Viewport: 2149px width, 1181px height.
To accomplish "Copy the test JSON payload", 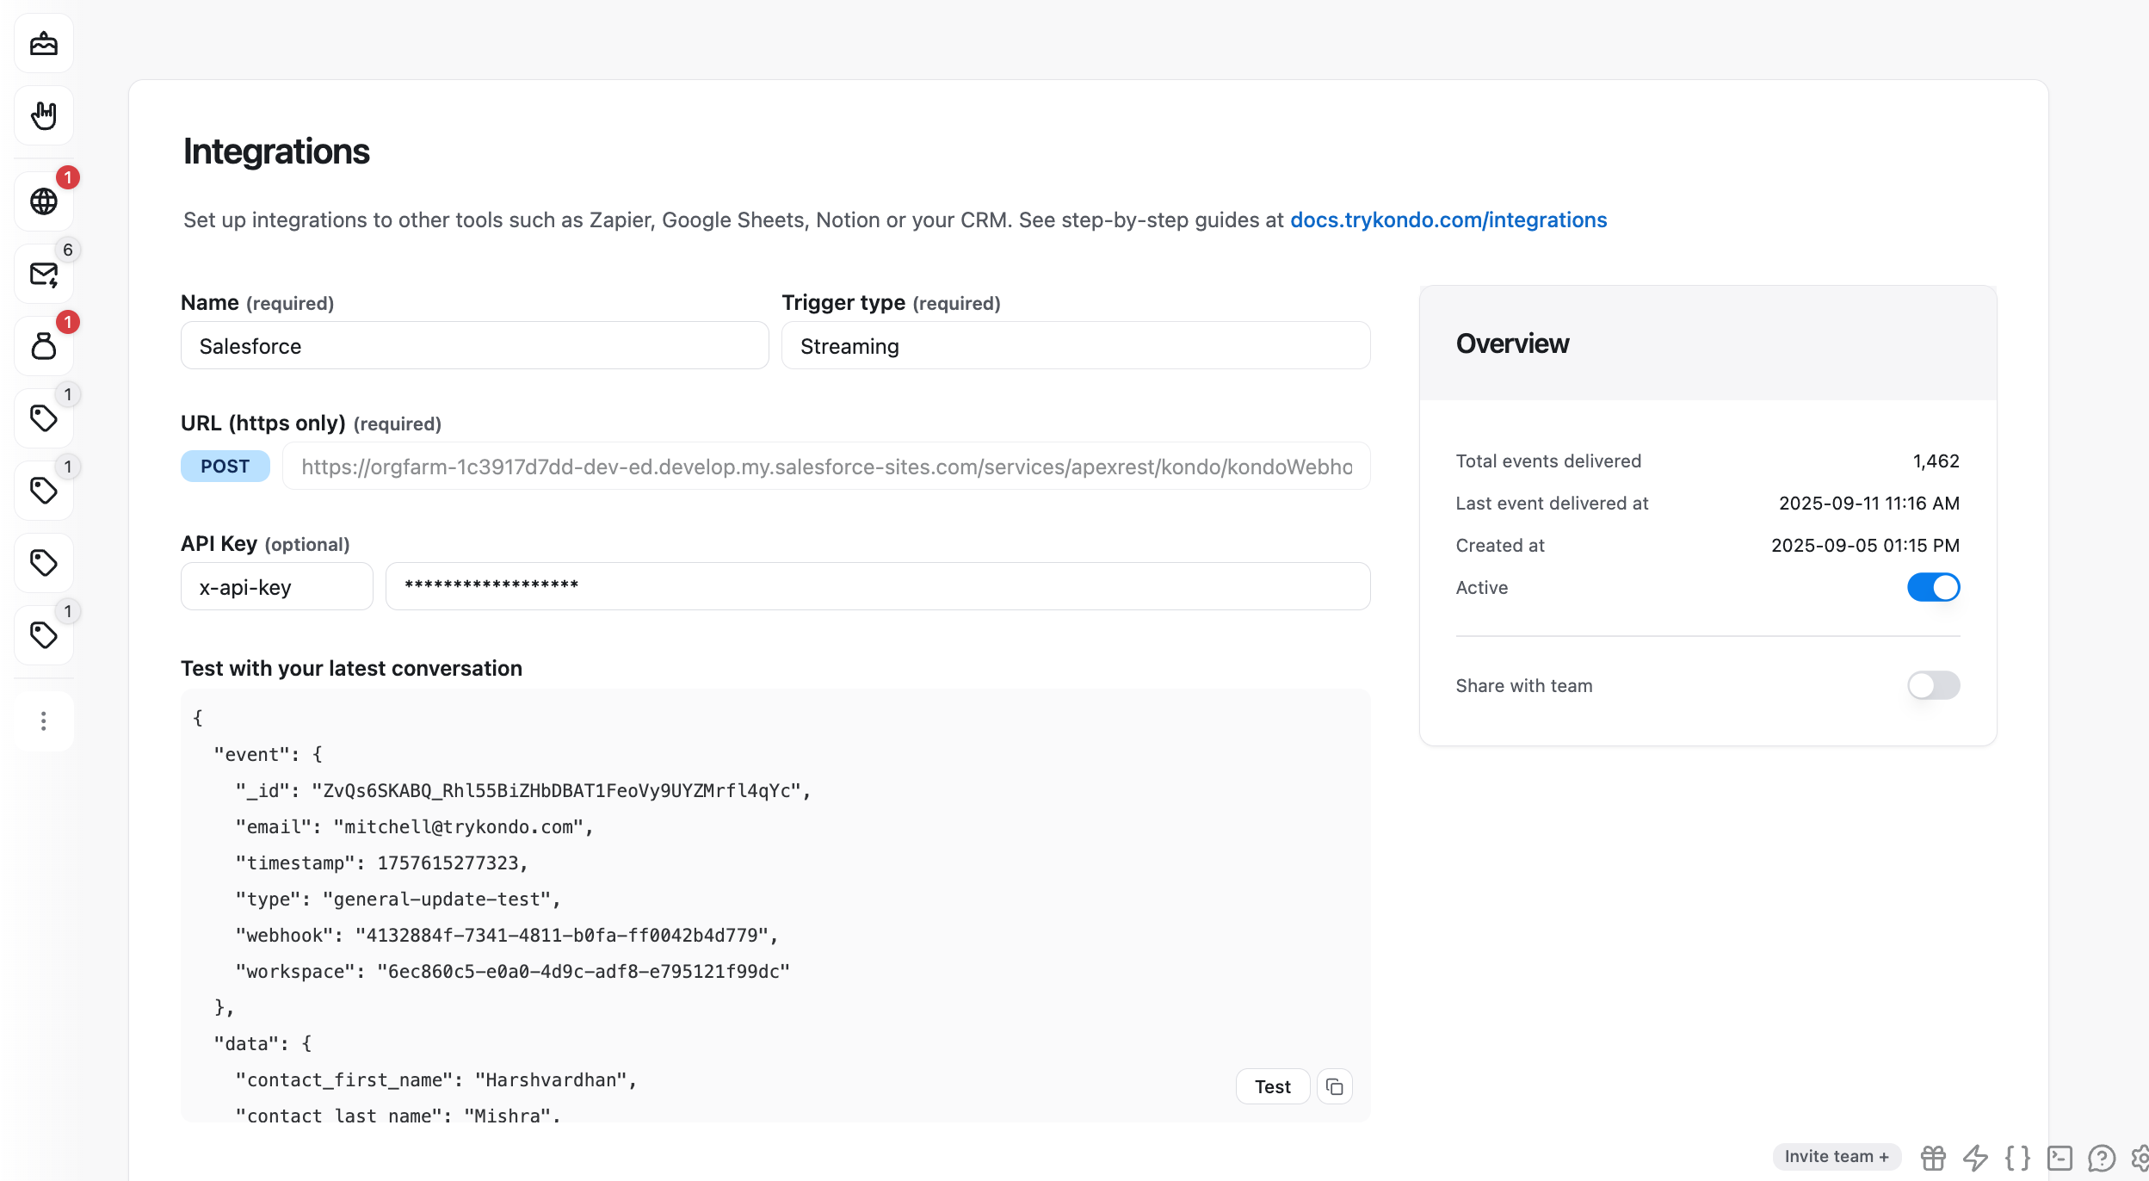I will click(x=1334, y=1086).
